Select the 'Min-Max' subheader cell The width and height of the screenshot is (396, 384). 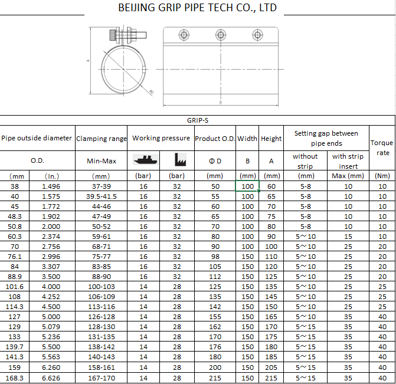102,160
